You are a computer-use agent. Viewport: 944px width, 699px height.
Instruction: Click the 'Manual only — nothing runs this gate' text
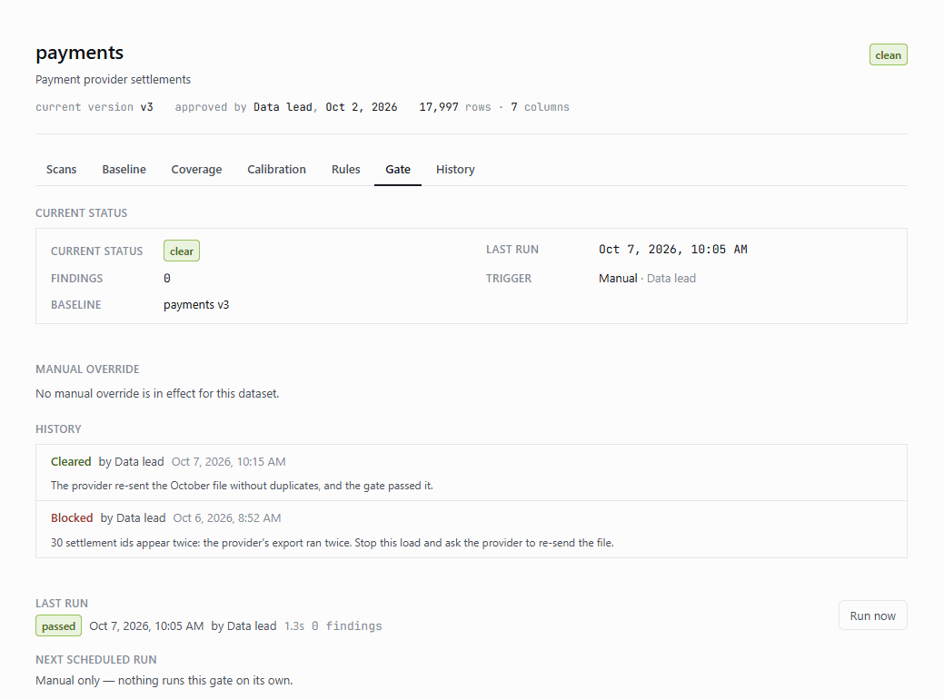pyautogui.click(x=164, y=680)
